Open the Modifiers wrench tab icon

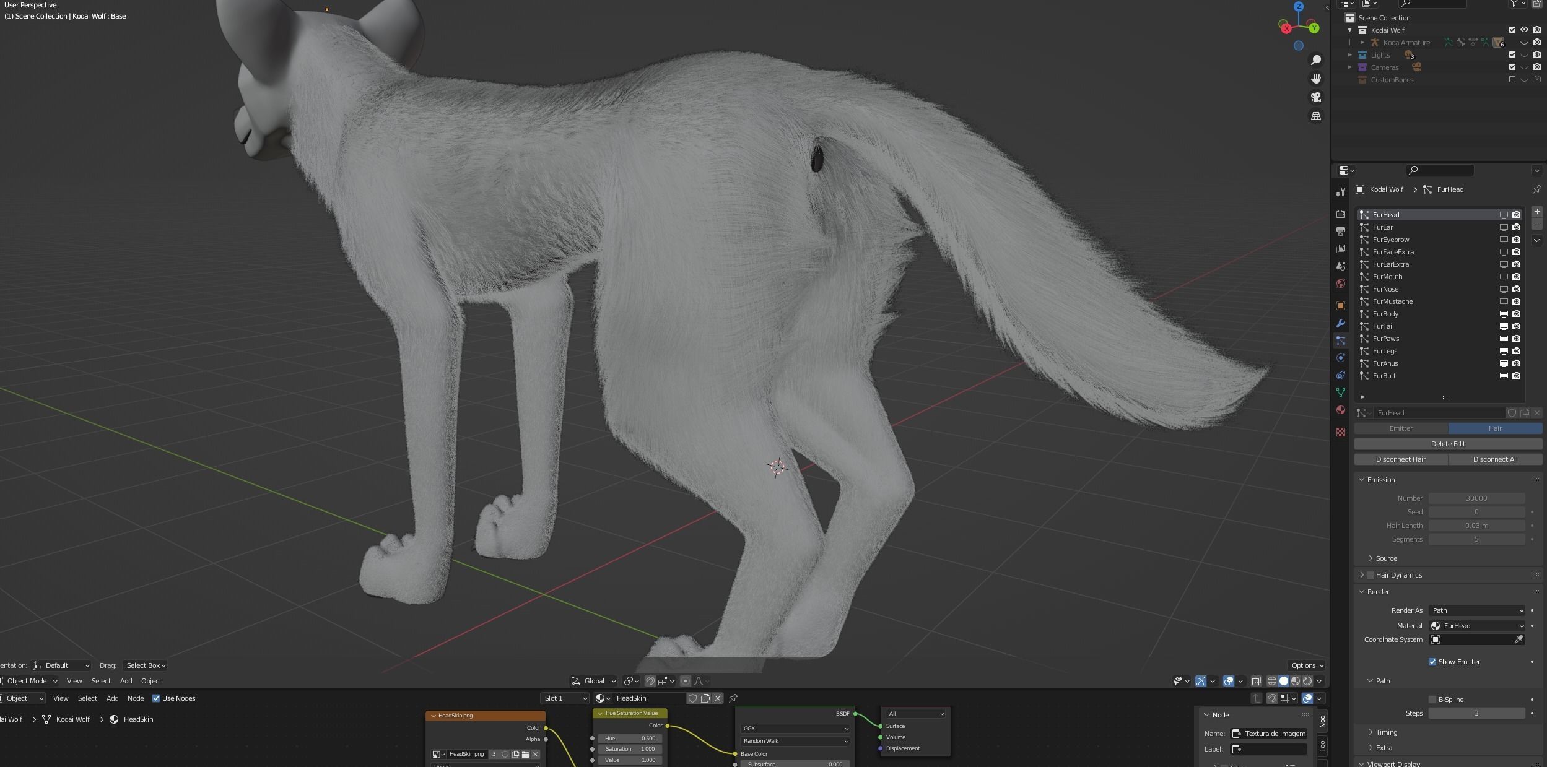[1341, 323]
